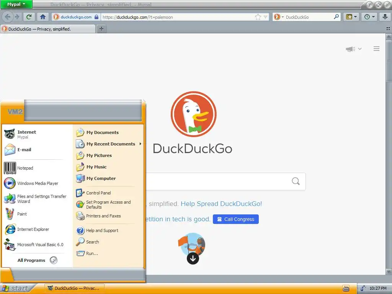The width and height of the screenshot is (392, 294).
Task: Click the DuckDuckGo page search box
Action: 217,181
